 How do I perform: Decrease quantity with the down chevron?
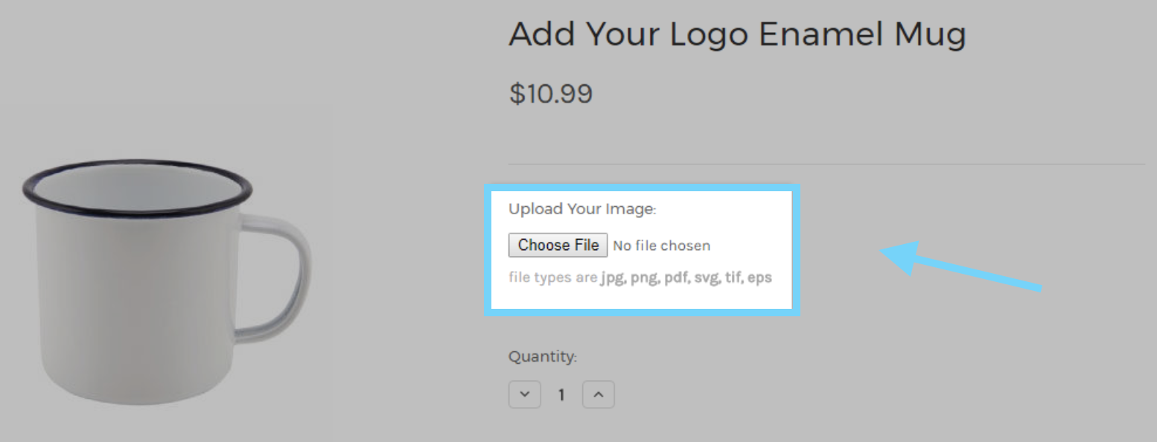click(524, 394)
